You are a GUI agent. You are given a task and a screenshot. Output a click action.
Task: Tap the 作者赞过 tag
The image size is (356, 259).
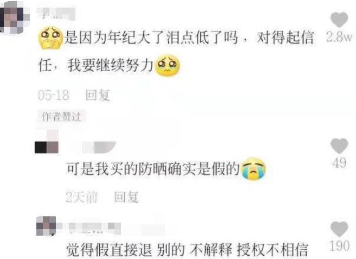61,117
